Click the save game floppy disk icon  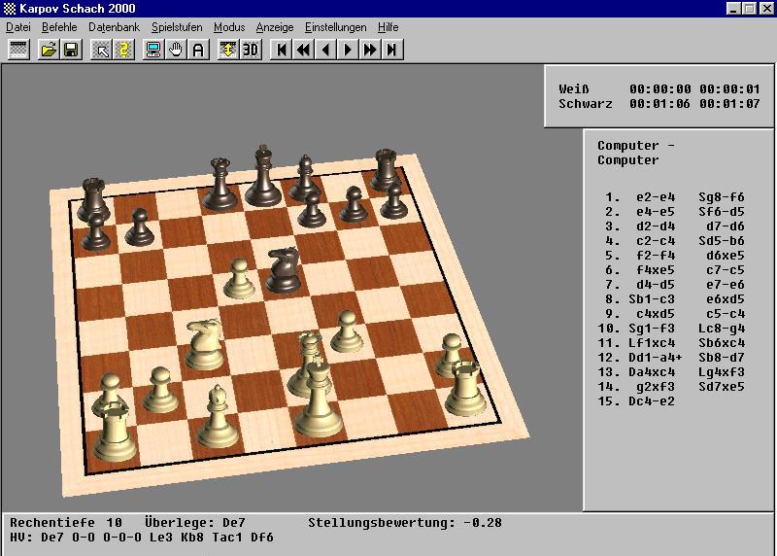70,49
